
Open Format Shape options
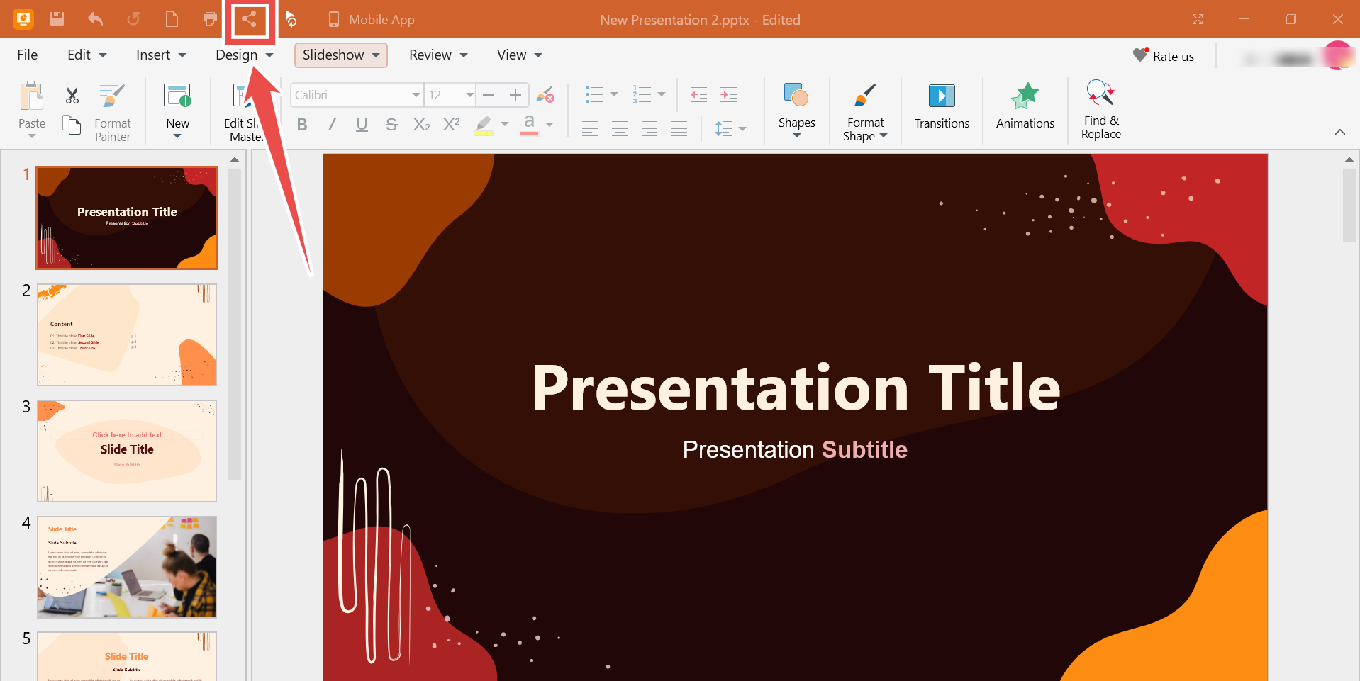[x=865, y=112]
